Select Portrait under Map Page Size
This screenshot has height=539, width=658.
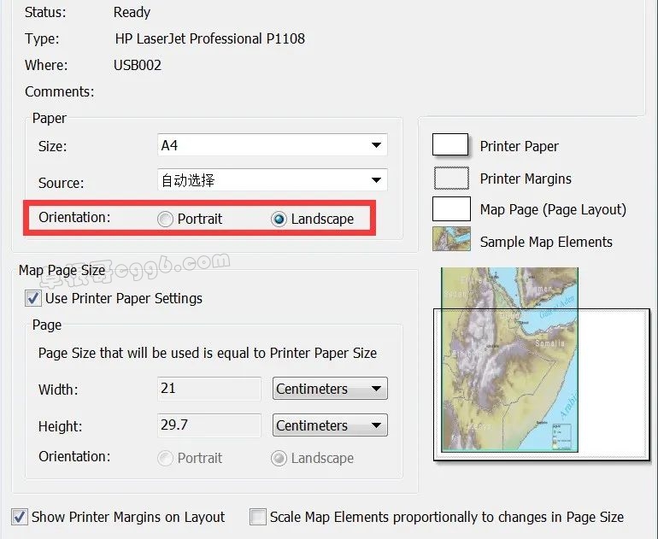(x=166, y=459)
